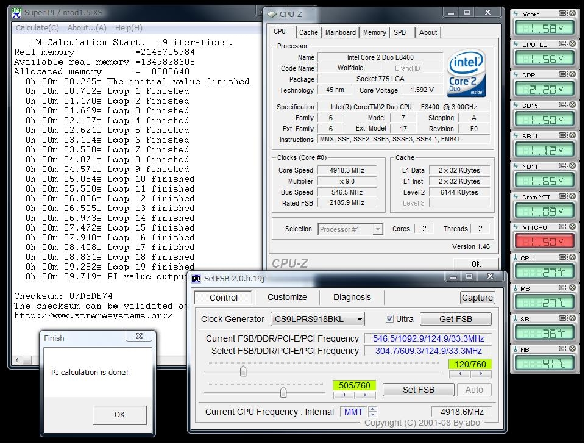Click settings icon on DDR gadget
585x444 pixels.
[x=563, y=74]
